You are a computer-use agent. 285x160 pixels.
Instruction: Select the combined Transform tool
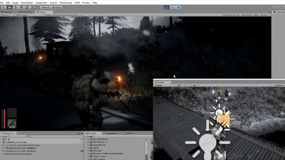33,7
